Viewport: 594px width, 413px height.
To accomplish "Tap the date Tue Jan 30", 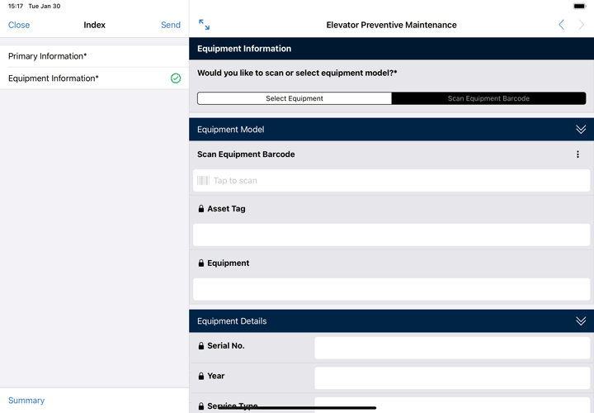I will (x=45, y=6).
